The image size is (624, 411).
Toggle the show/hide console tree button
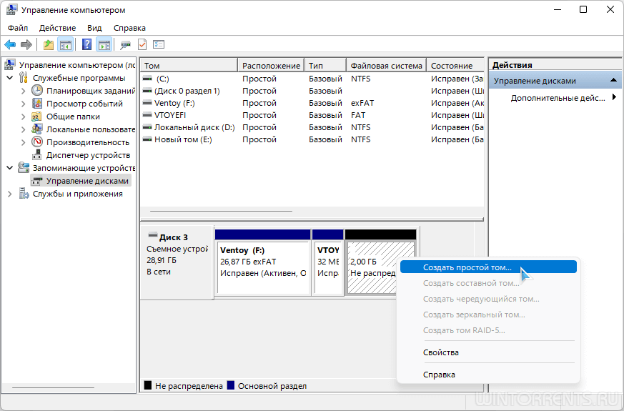coord(66,44)
